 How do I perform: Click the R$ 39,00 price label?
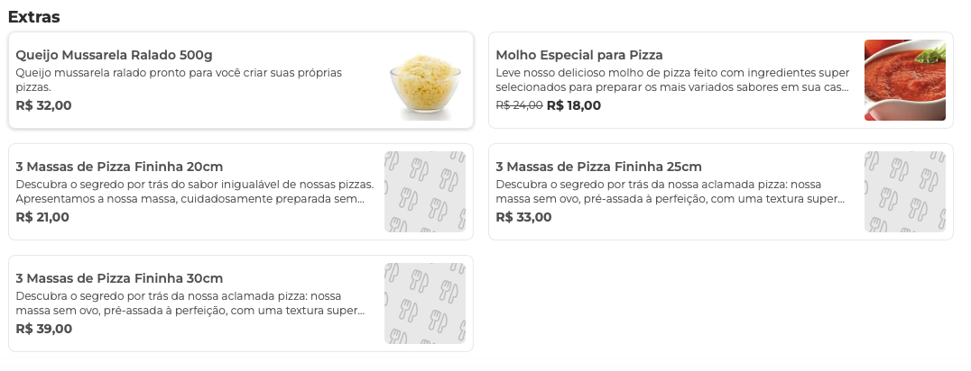pyautogui.click(x=43, y=329)
